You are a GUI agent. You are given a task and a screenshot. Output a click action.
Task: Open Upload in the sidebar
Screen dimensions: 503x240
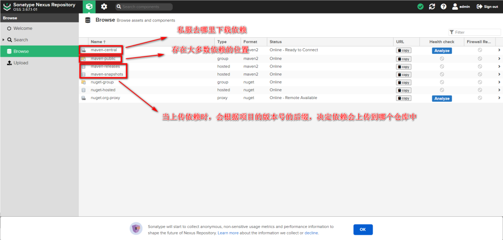(x=20, y=63)
